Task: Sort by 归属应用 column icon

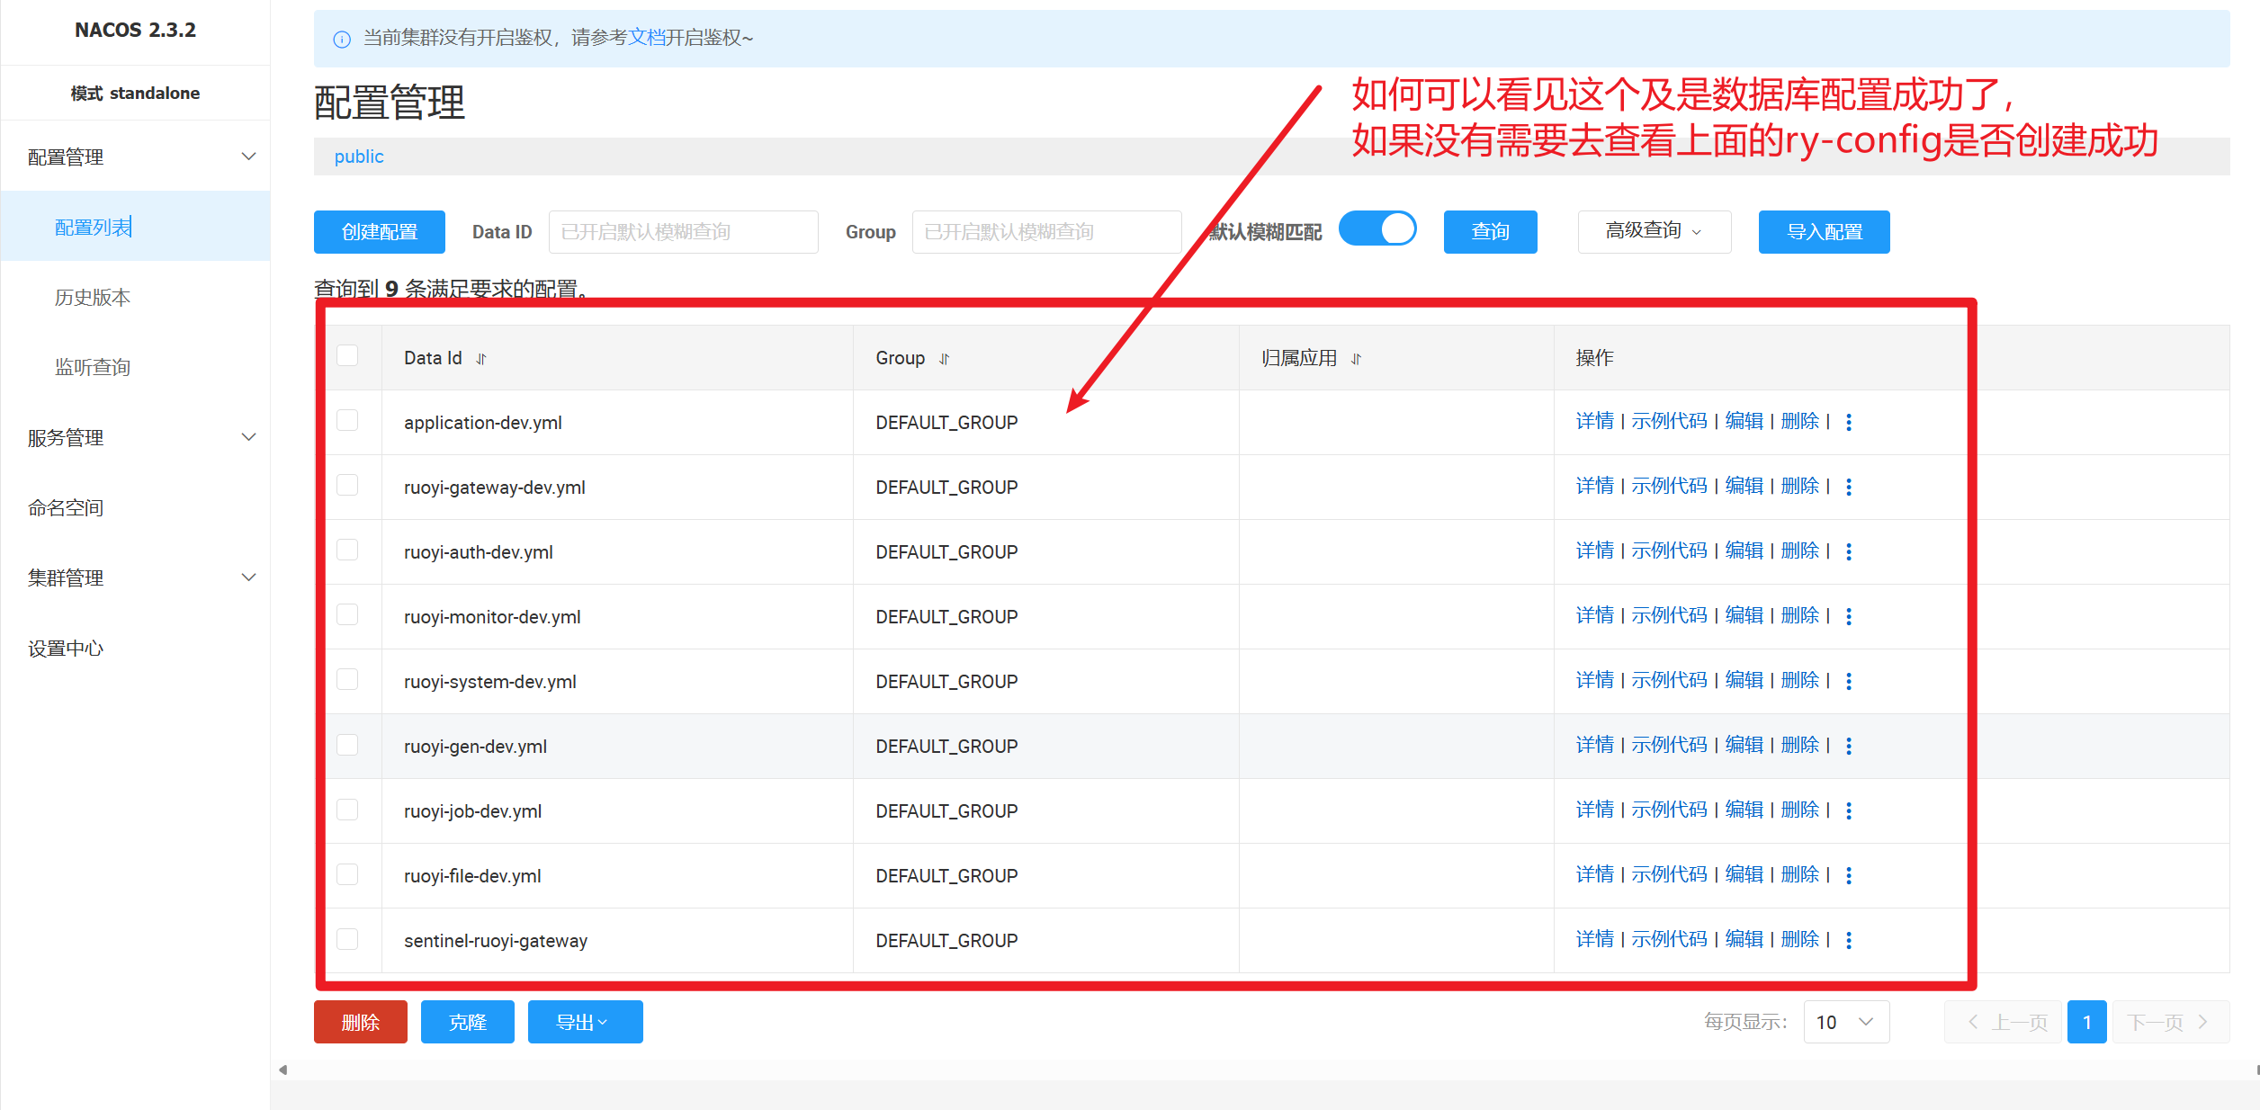Action: pyautogui.click(x=1356, y=359)
